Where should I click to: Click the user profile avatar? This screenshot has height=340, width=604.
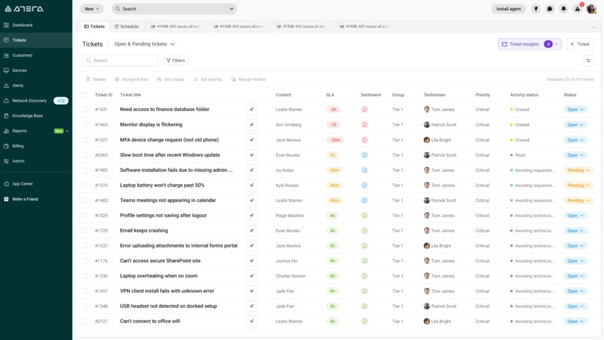click(591, 9)
